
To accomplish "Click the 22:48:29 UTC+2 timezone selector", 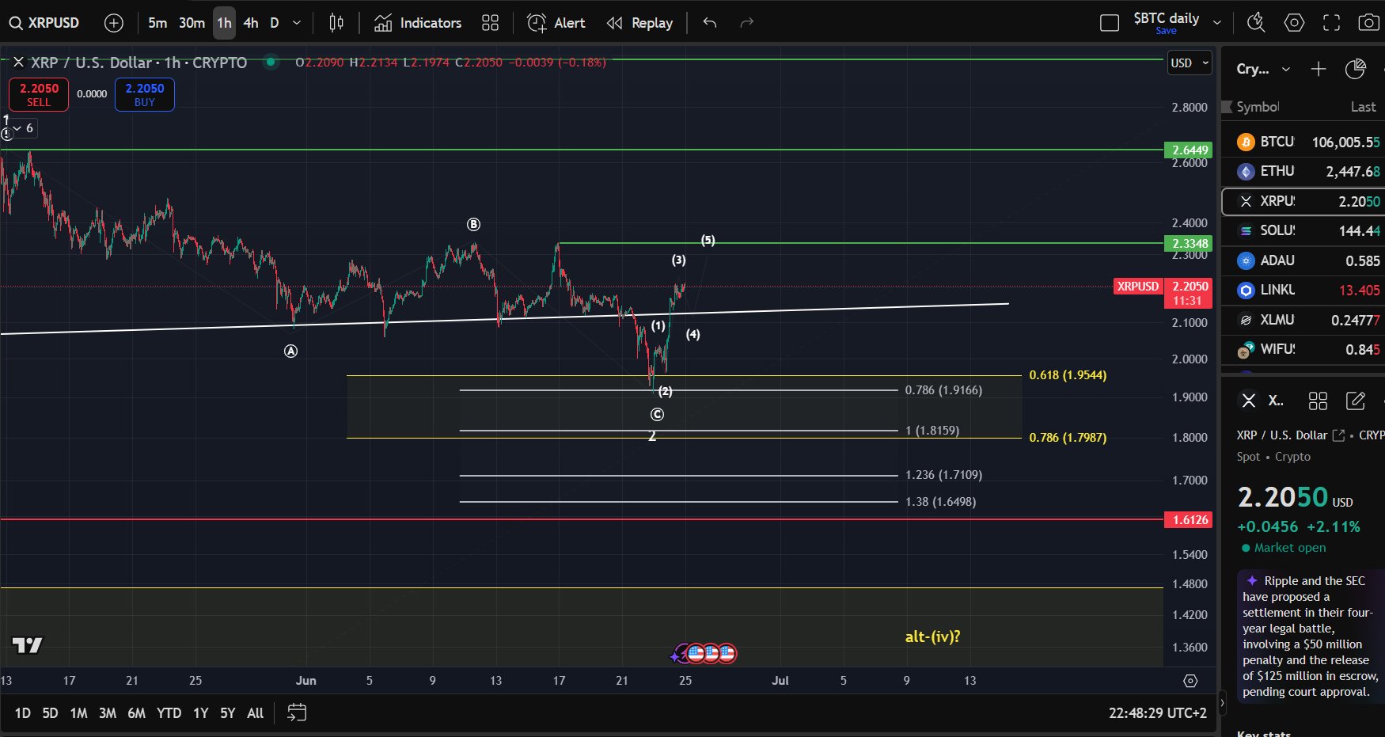I will pyautogui.click(x=1157, y=713).
